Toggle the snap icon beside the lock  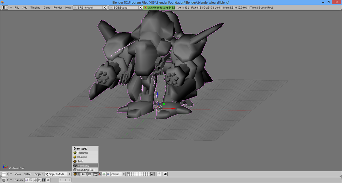[159, 174]
